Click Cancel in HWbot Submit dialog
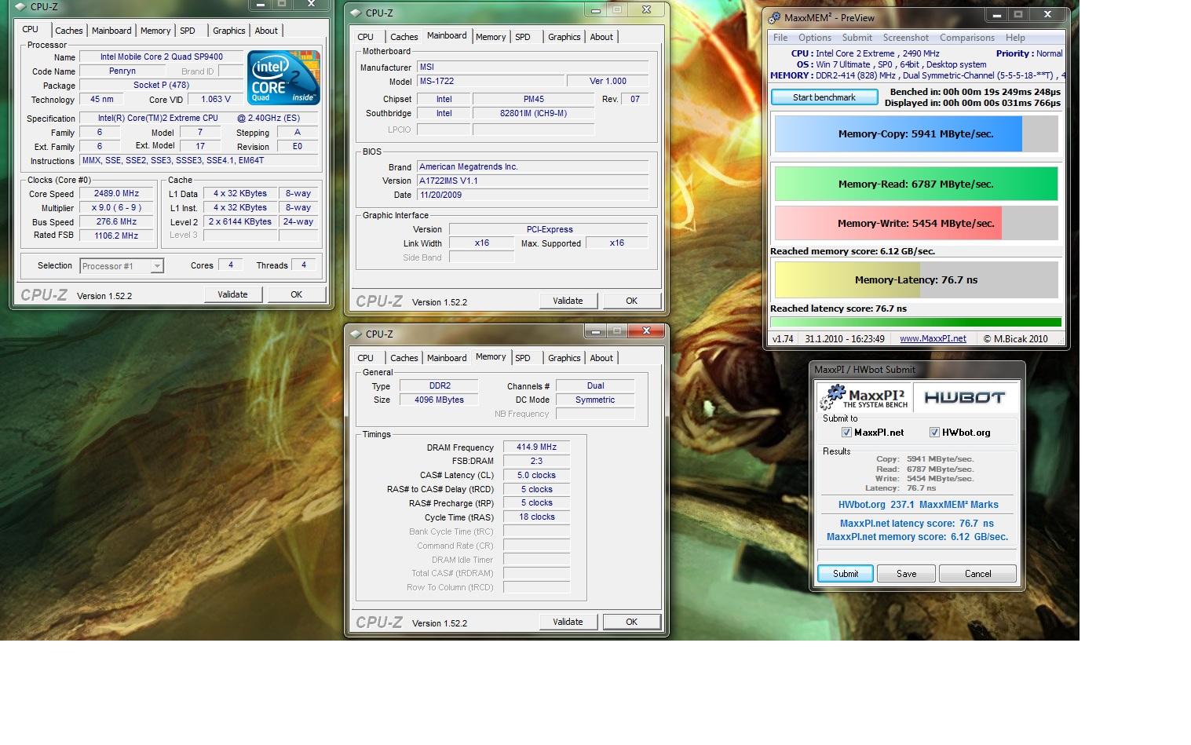The height and width of the screenshot is (745, 1191). click(x=977, y=574)
